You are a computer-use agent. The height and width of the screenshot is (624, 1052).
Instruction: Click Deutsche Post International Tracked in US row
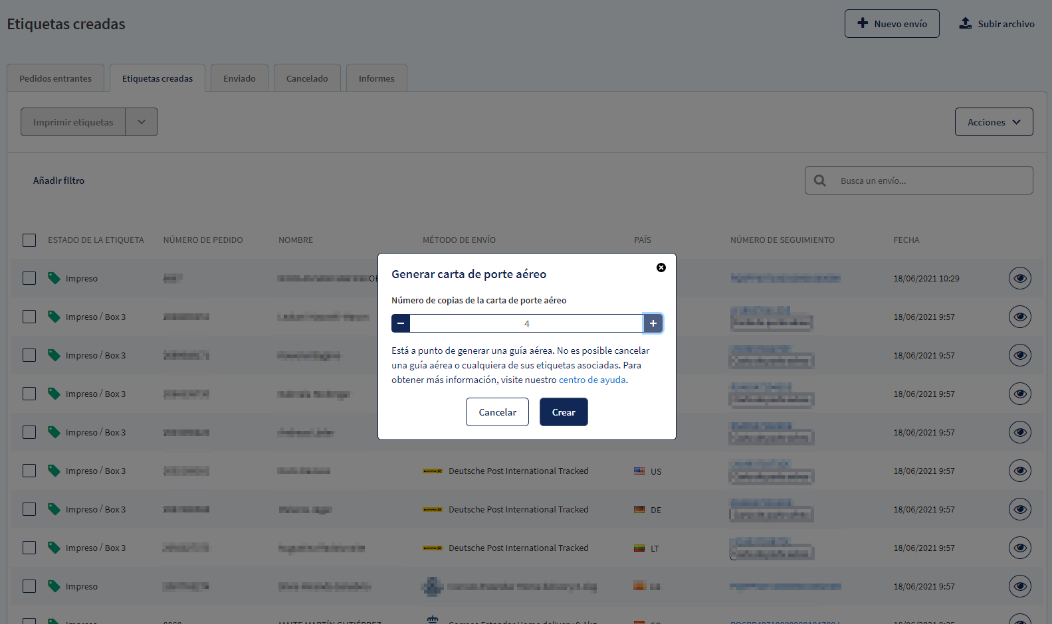click(x=518, y=471)
